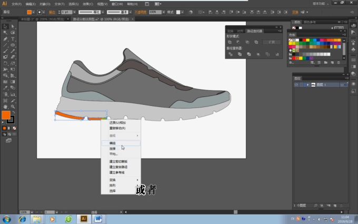
Task: Switch to Draw Normal mode in toolbox
Action: pos(4,134)
